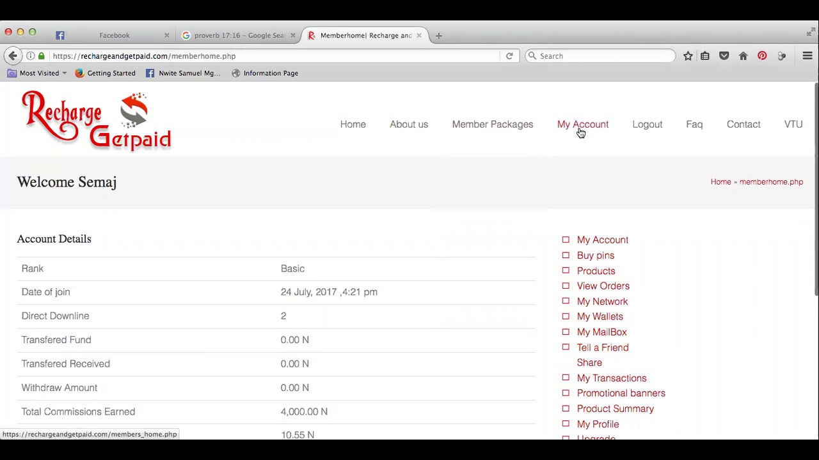Image resolution: width=819 pixels, height=460 pixels.
Task: Click the Transfered Fund label
Action: 56,340
